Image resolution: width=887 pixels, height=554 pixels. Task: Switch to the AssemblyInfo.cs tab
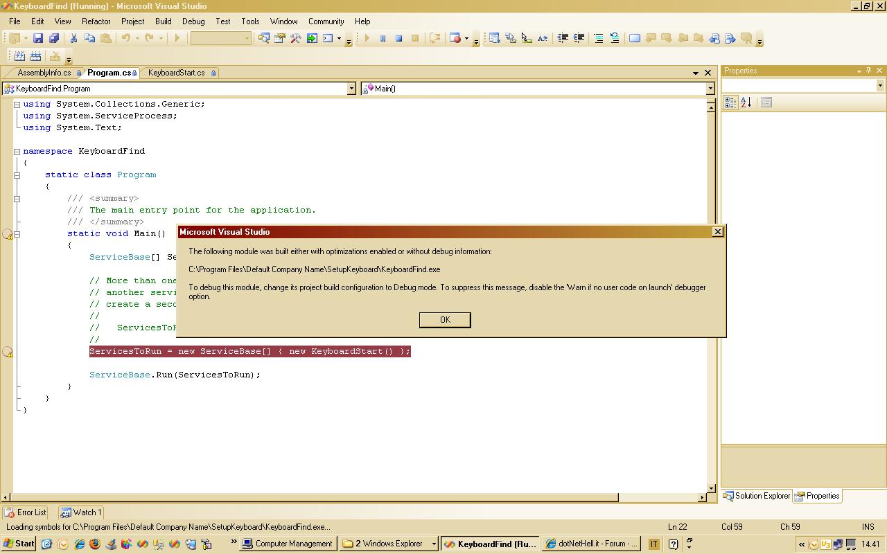coord(44,73)
